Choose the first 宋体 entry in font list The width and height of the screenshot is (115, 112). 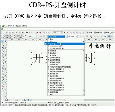pos(66,39)
